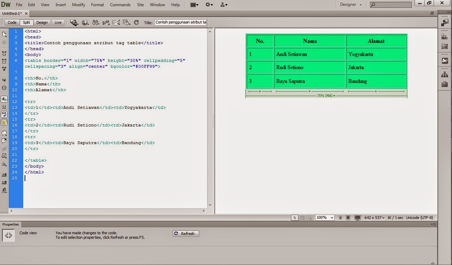Open the Files panel hierarchy icon
This screenshot has width=452, height=265.
point(445,75)
